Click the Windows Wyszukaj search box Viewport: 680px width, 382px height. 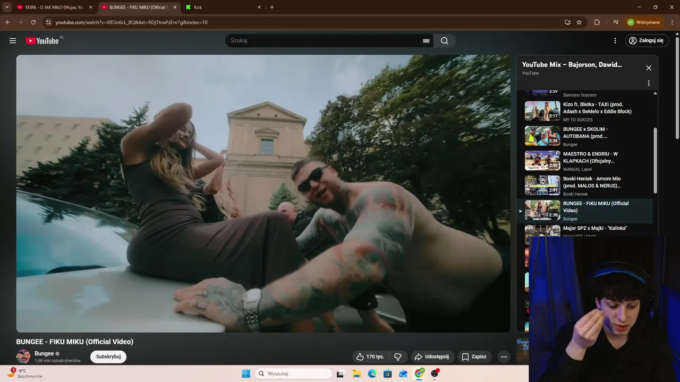click(x=293, y=374)
